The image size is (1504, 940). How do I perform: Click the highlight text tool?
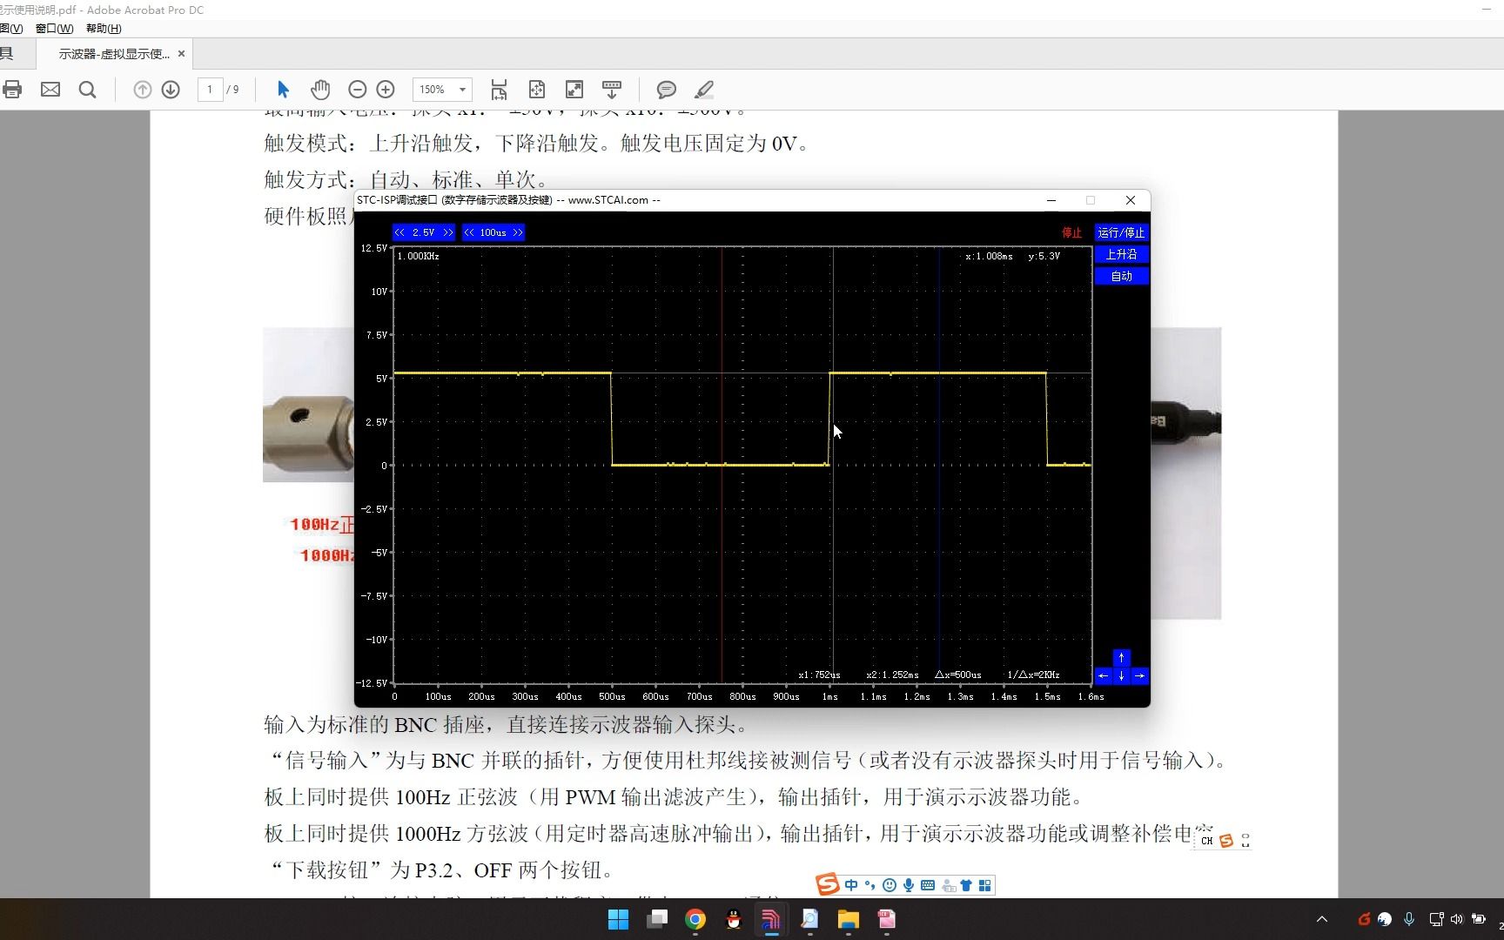coord(703,90)
